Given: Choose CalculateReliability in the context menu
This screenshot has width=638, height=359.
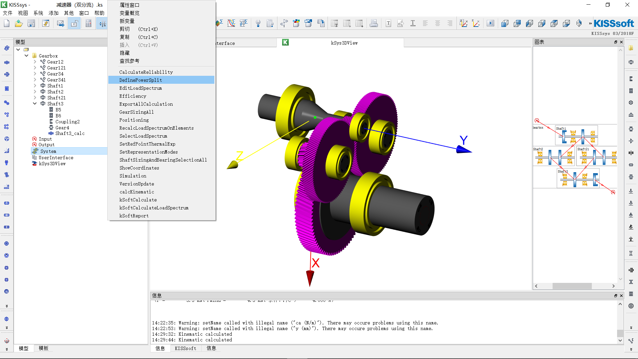Looking at the screenshot, I should tap(161, 72).
